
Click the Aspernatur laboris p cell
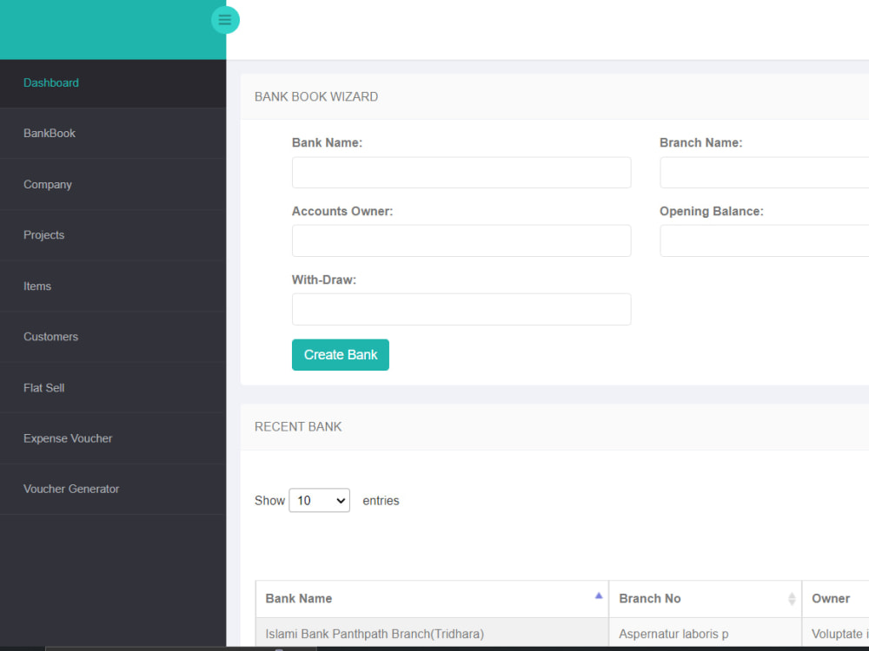(705, 634)
